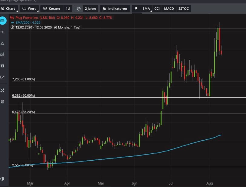Select the active cyan tool in sidebar
Image resolution: width=246 pixels, height=187 pixels.
(x=3, y=21)
